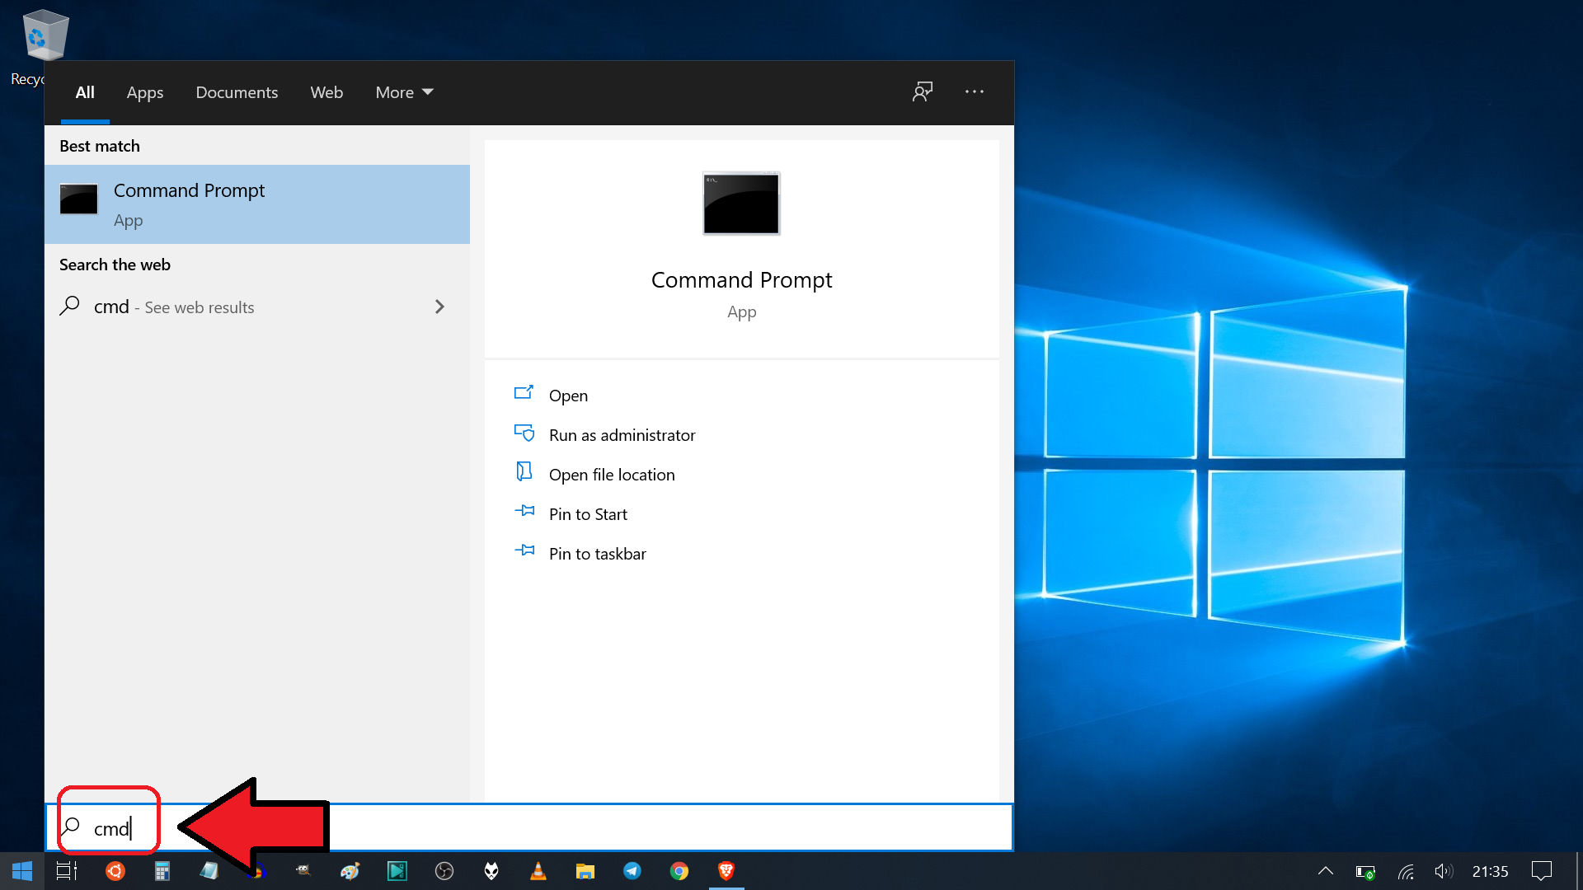Open the Action Center notifications icon

tap(1541, 871)
